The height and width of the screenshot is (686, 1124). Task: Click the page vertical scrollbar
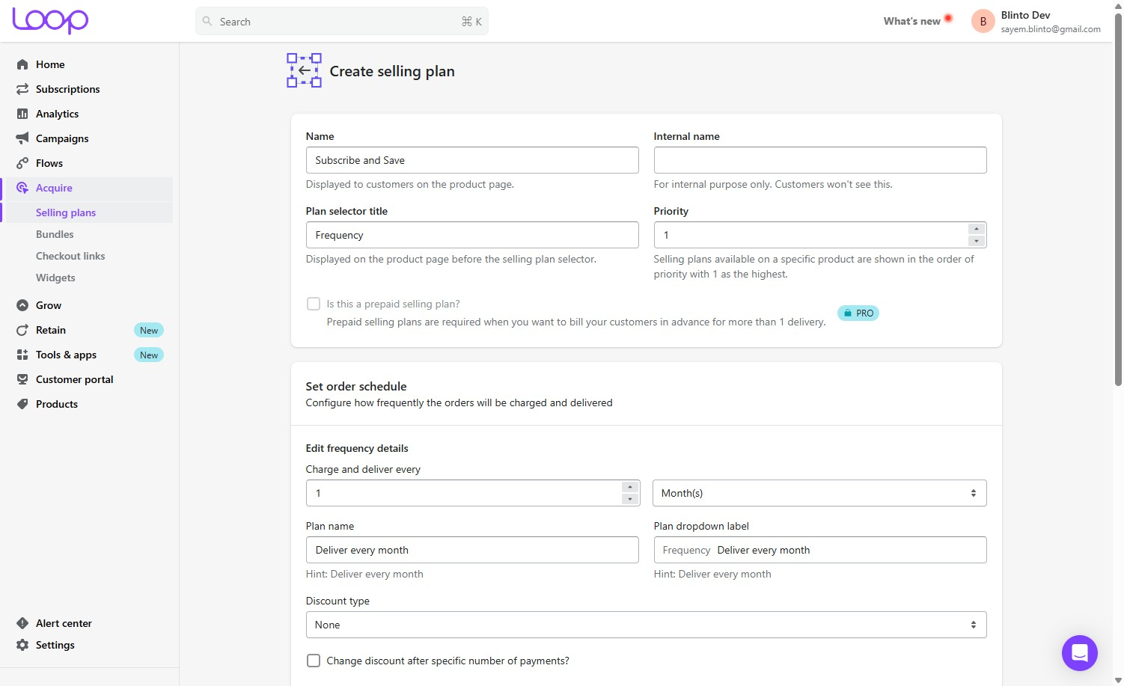[x=1118, y=198]
